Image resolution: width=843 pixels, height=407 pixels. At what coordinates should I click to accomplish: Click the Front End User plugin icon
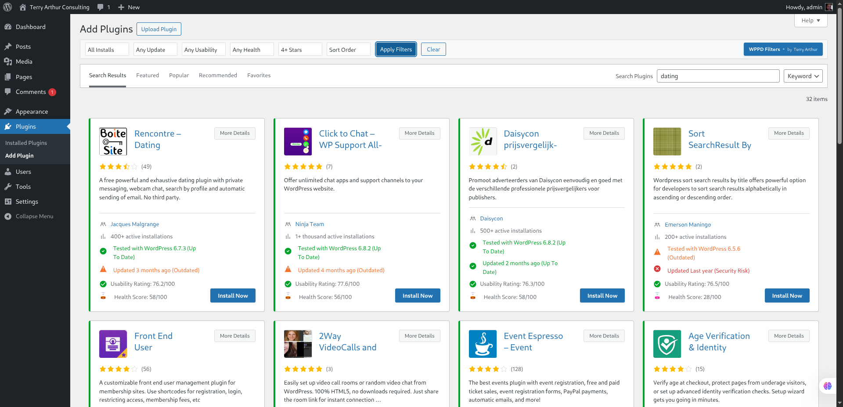click(x=113, y=344)
